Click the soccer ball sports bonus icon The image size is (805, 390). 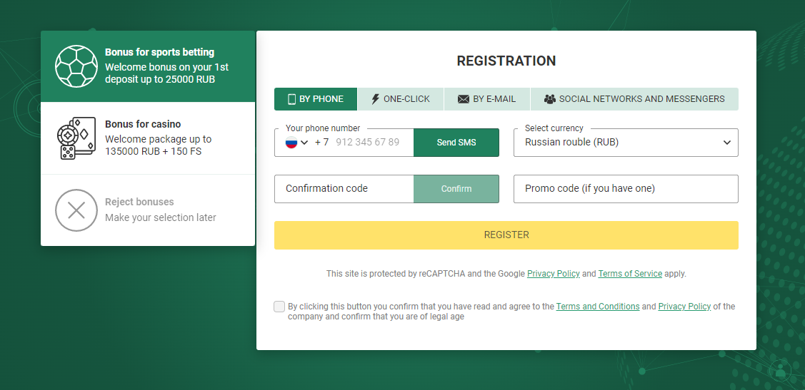coord(76,66)
